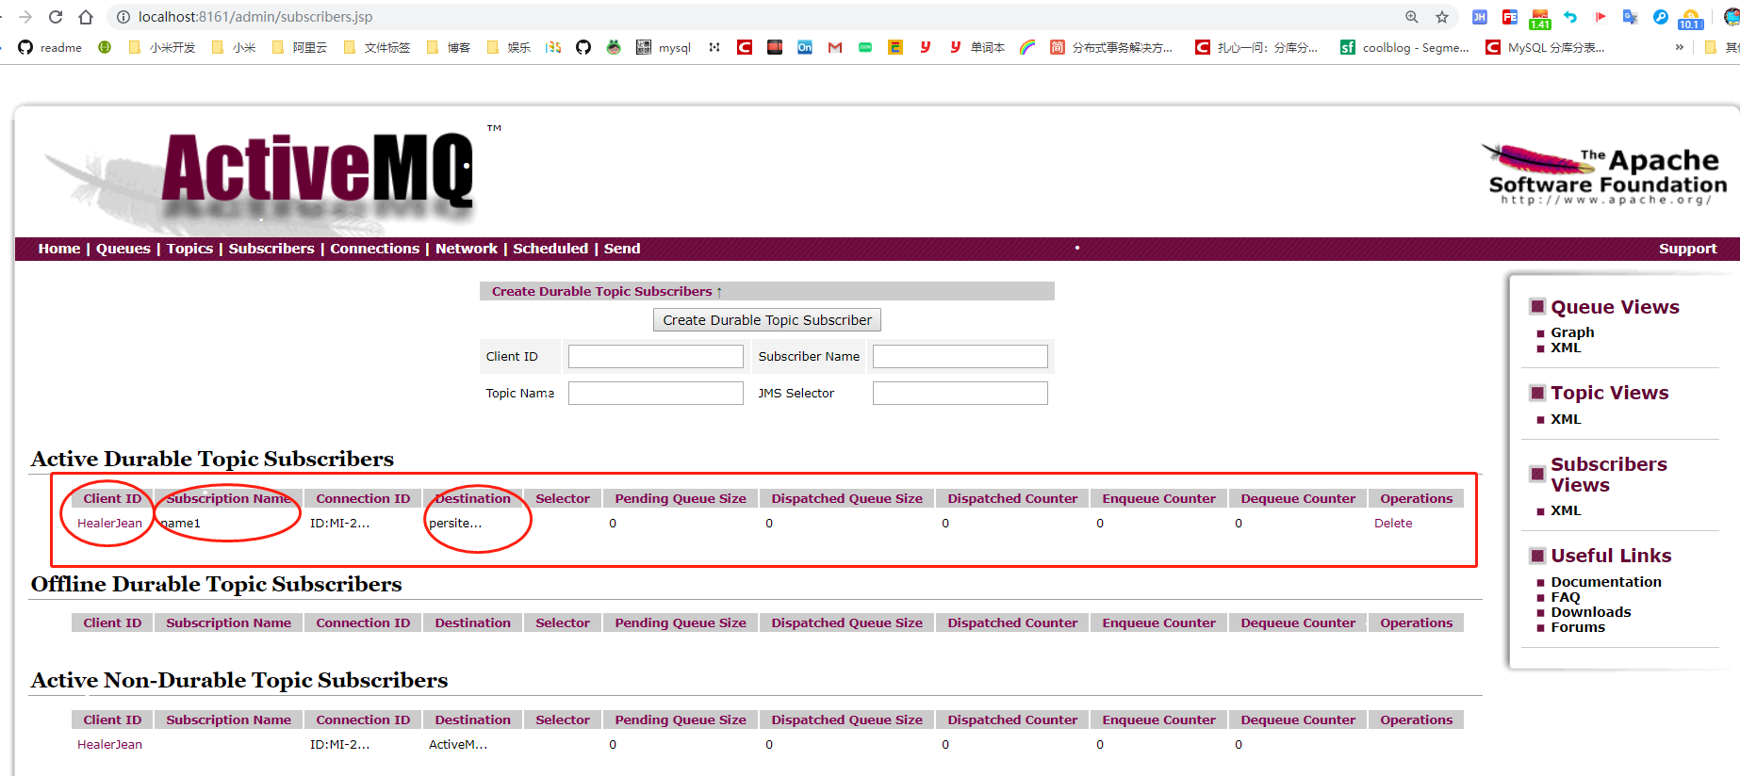1740x776 pixels.
Task: Open the blue 'On' bookmark icon
Action: 805,47
